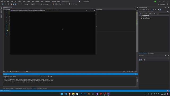The height and width of the screenshot is (96, 170).
Task: Click the Properties panel alphabetical sort icon
Action: (x=142, y=60)
